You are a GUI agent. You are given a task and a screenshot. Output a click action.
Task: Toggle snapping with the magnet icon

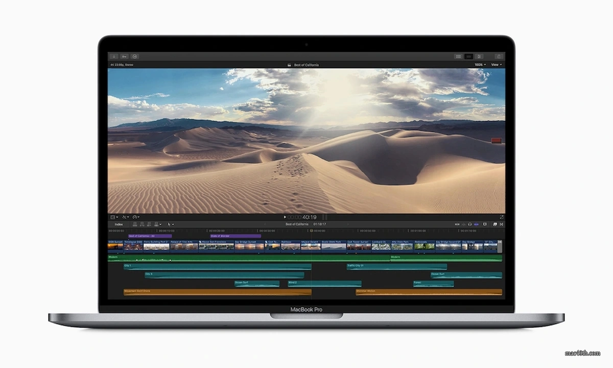[x=476, y=224]
